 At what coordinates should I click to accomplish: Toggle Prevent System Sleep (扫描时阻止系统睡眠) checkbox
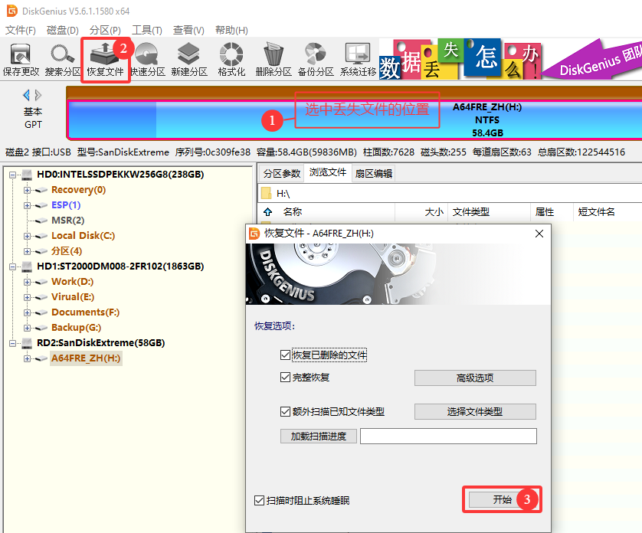click(x=259, y=500)
